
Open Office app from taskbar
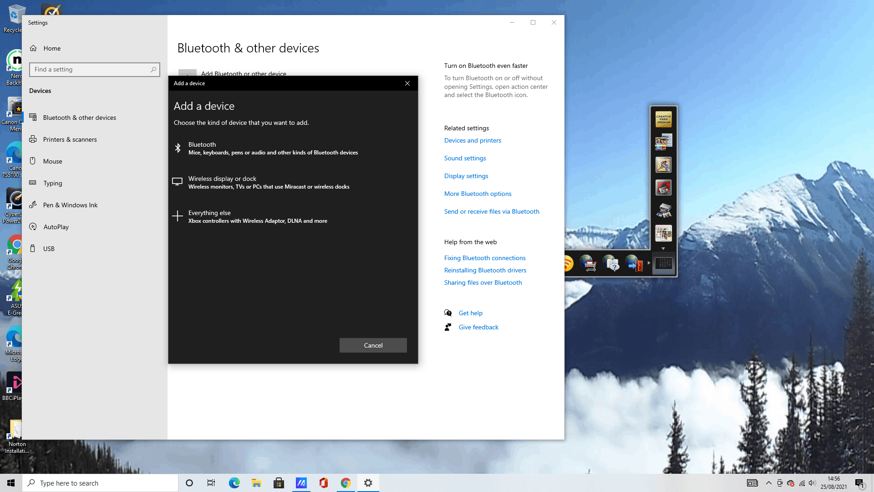(x=323, y=483)
